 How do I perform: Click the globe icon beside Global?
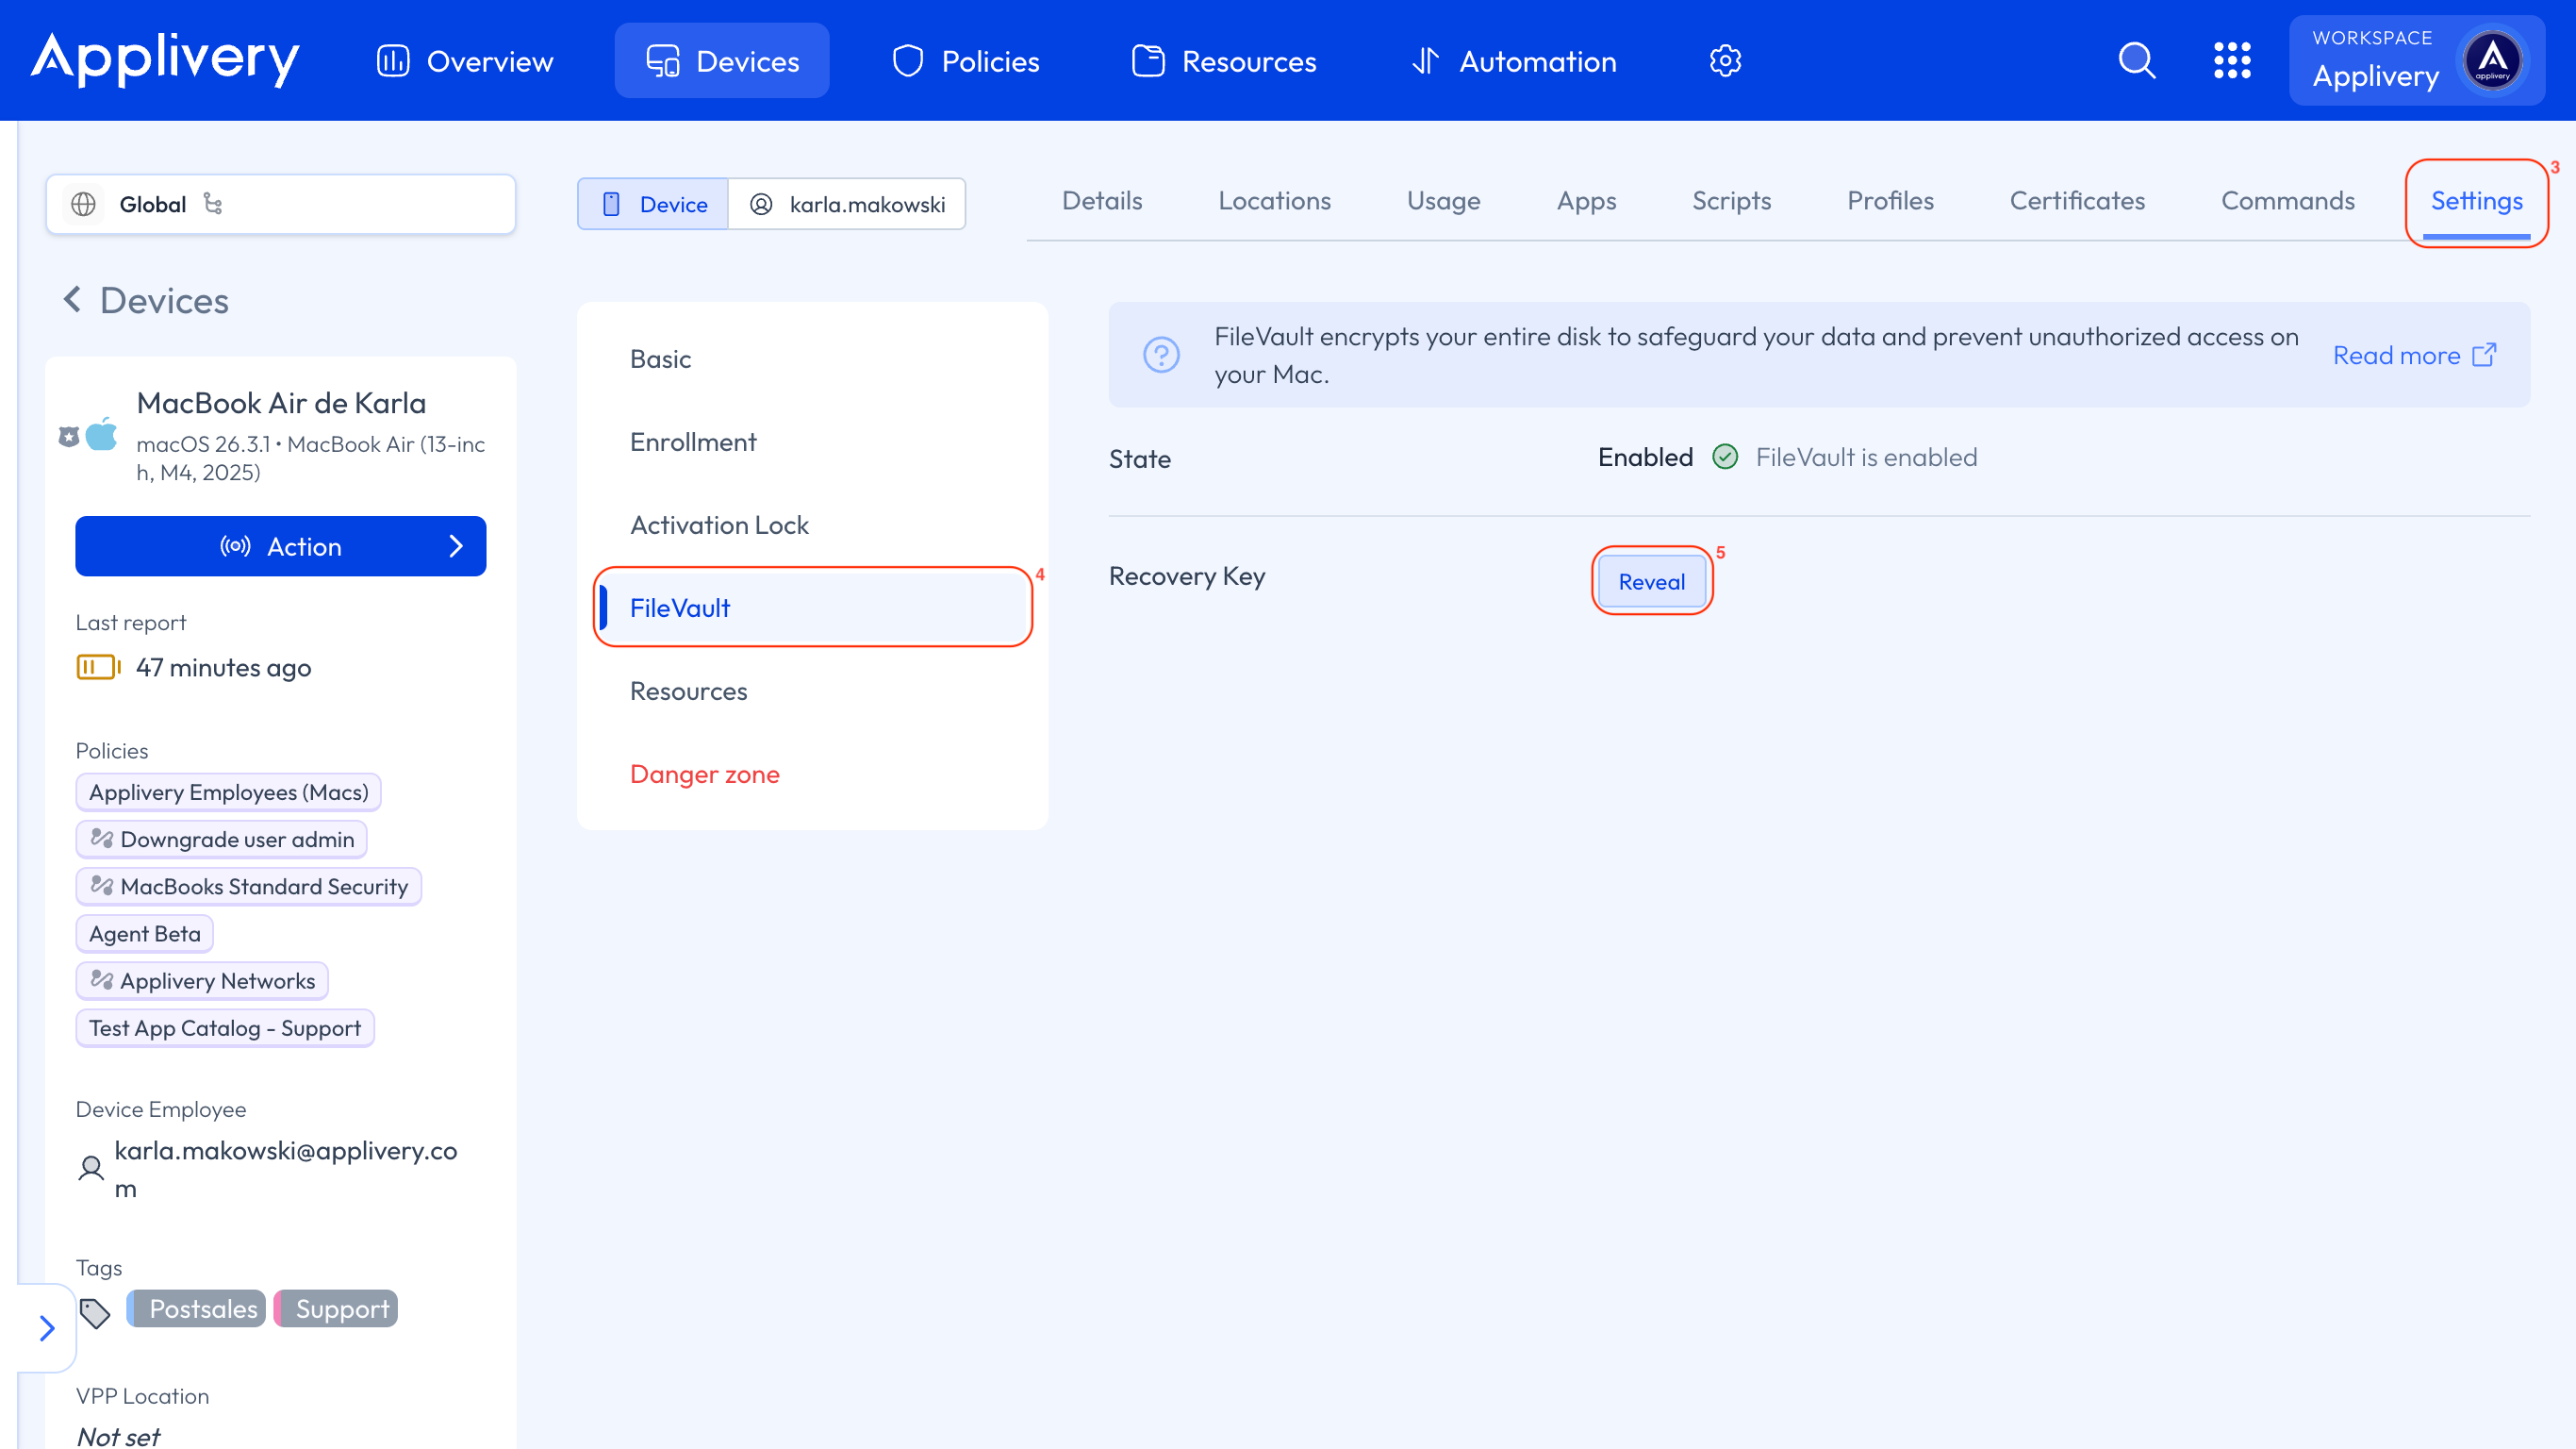click(x=84, y=204)
